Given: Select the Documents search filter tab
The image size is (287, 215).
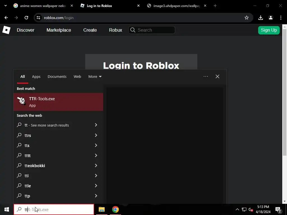Looking at the screenshot, I should (x=57, y=77).
